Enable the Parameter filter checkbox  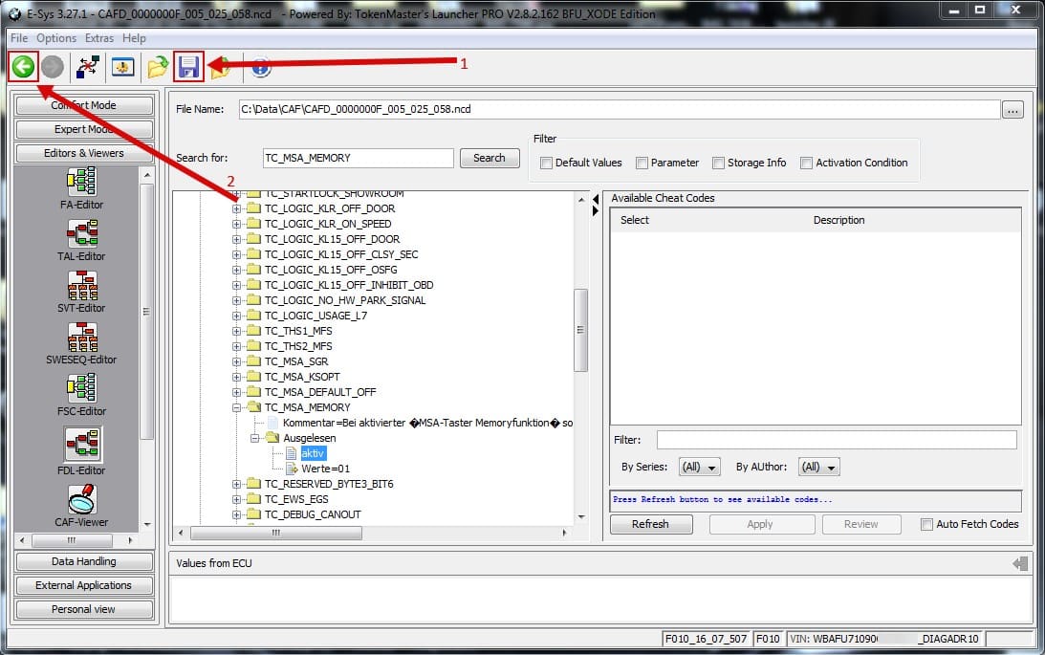click(642, 163)
